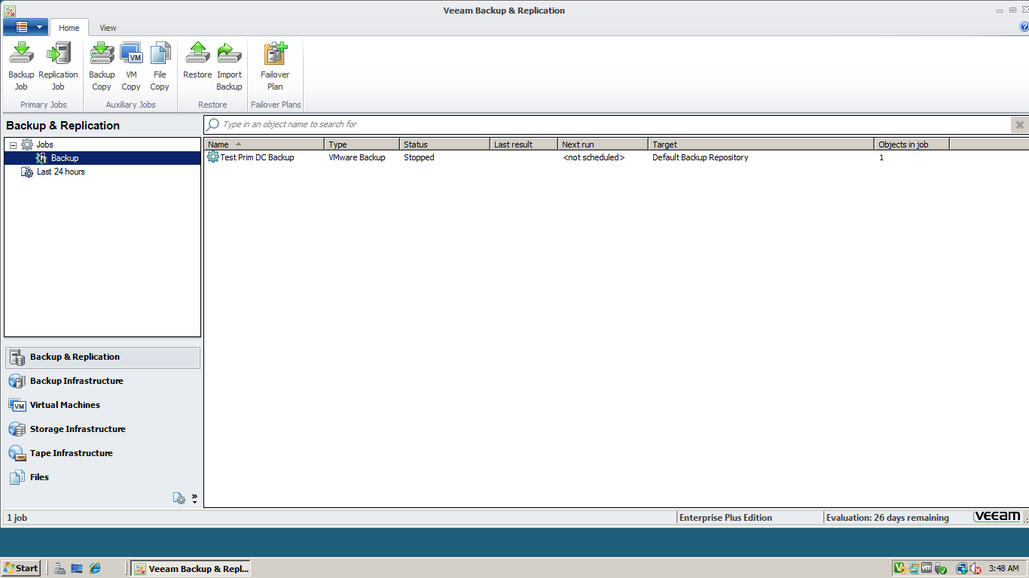Click the object name search field
The width and height of the screenshot is (1029, 578).
point(607,125)
